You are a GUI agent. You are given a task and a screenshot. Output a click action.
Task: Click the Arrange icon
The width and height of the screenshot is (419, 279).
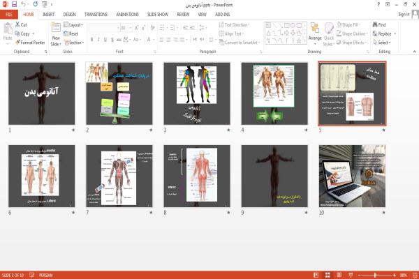coord(315,29)
